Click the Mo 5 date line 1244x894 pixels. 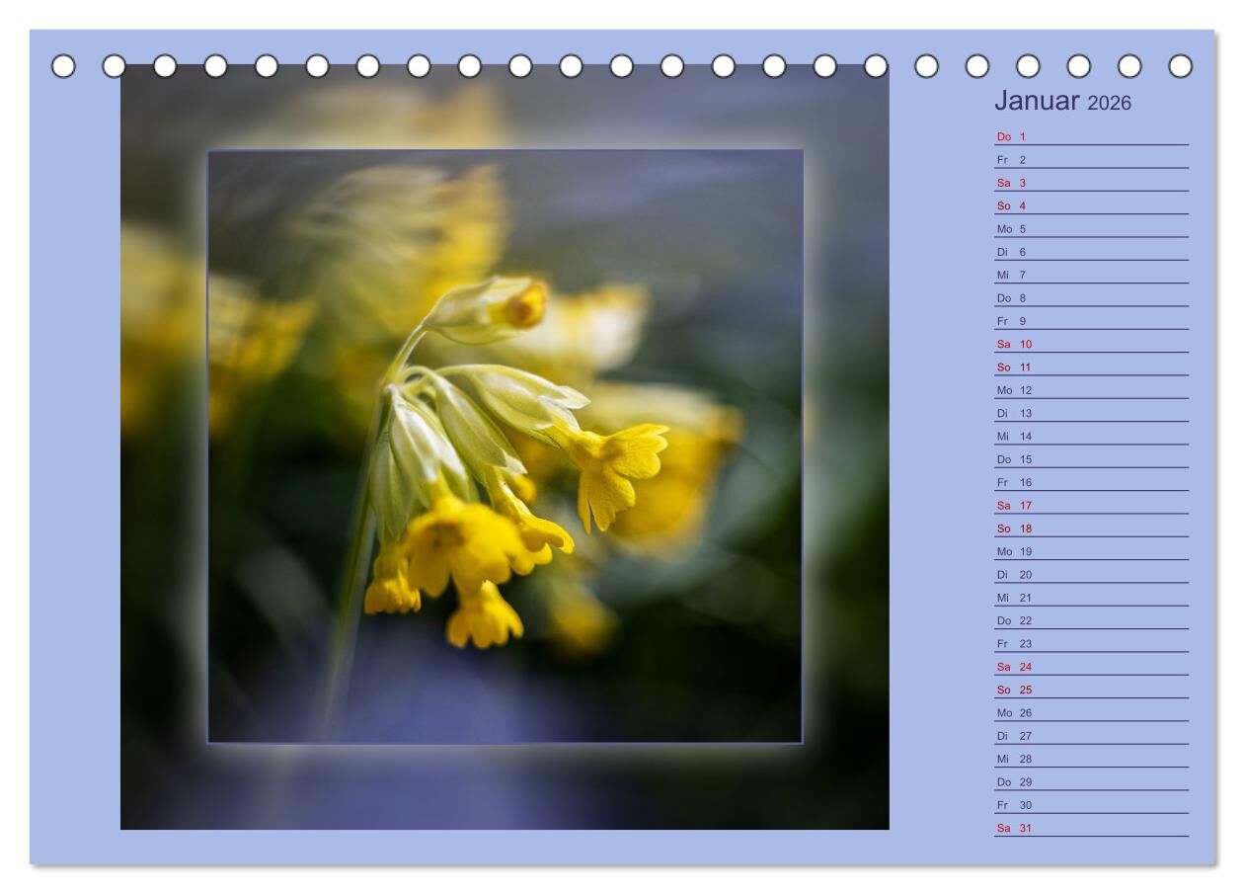click(x=1090, y=229)
